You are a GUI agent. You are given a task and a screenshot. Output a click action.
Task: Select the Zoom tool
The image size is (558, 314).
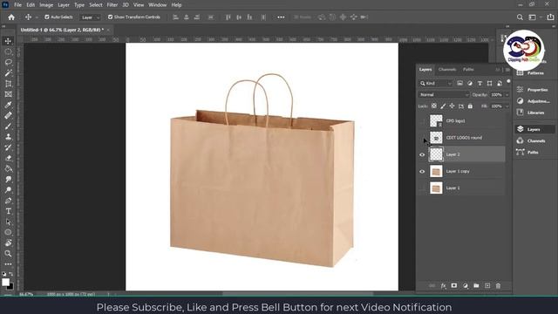pyautogui.click(x=8, y=254)
